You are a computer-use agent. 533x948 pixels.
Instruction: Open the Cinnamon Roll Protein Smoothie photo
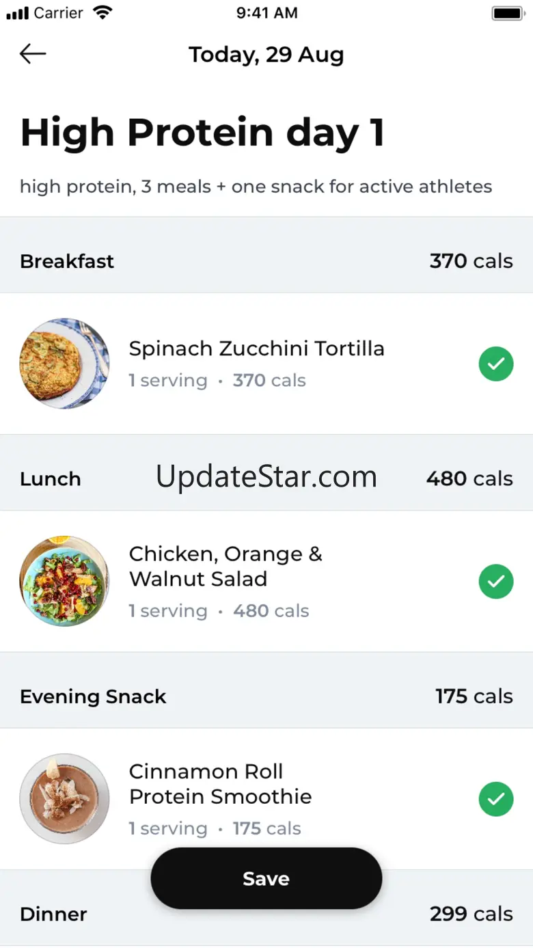pyautogui.click(x=64, y=799)
